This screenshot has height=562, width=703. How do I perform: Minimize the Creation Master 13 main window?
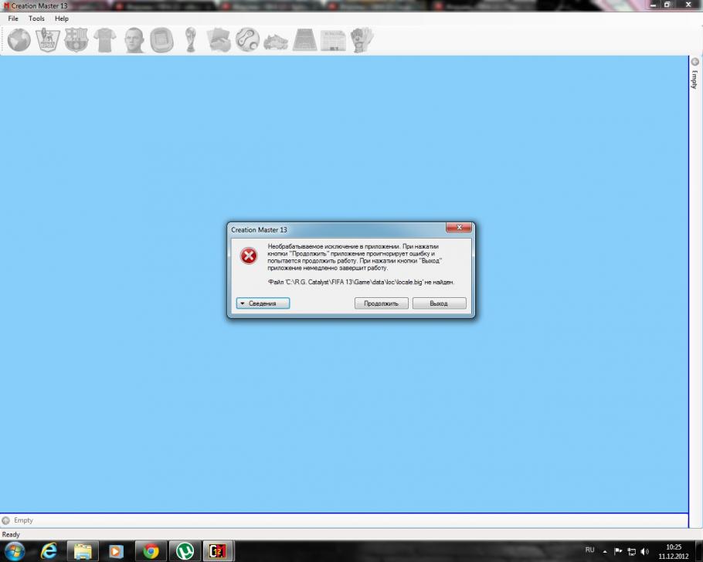[x=654, y=5]
